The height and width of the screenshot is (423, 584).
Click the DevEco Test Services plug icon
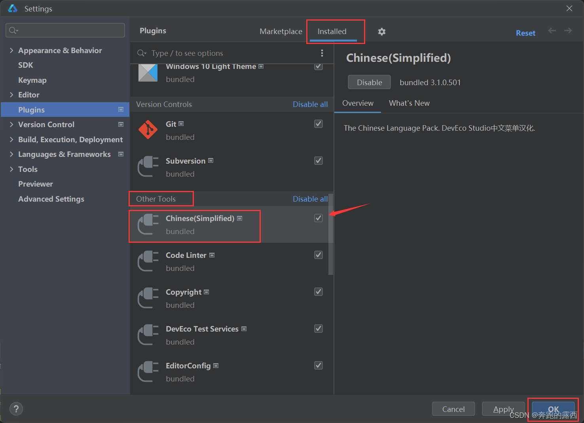pos(148,334)
